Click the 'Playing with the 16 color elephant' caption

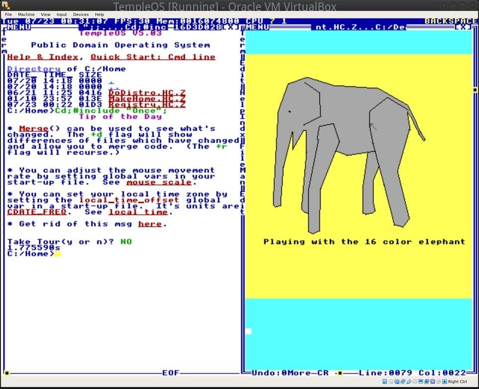point(364,242)
